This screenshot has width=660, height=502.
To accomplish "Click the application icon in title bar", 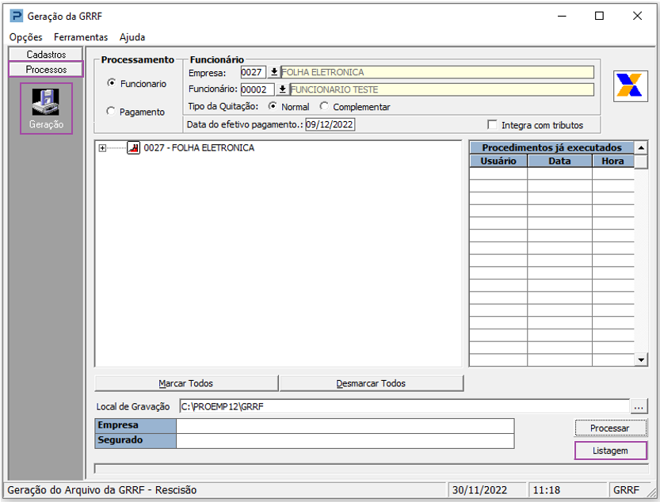I will (16, 16).
